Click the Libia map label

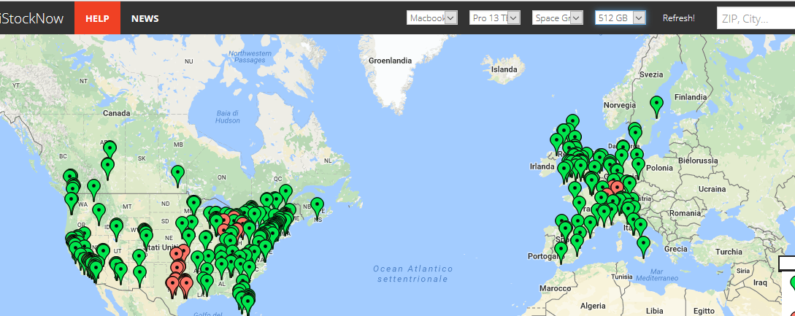[x=655, y=310]
